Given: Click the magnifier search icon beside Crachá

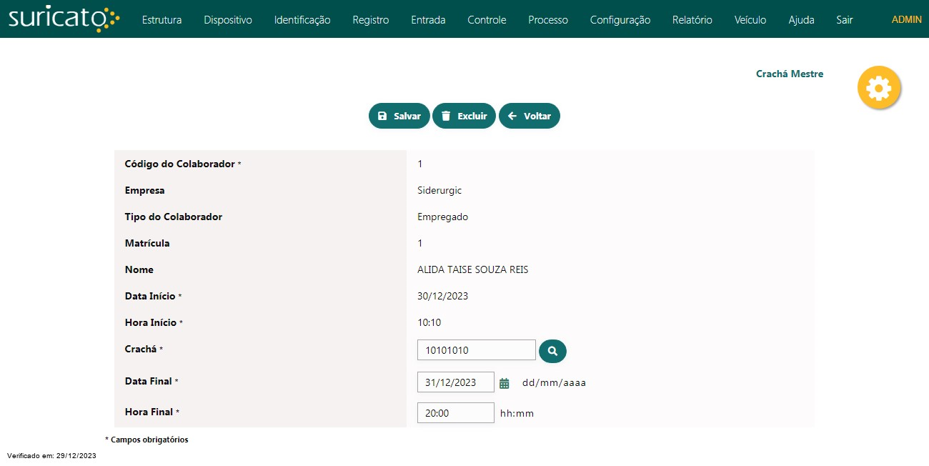Looking at the screenshot, I should (552, 351).
